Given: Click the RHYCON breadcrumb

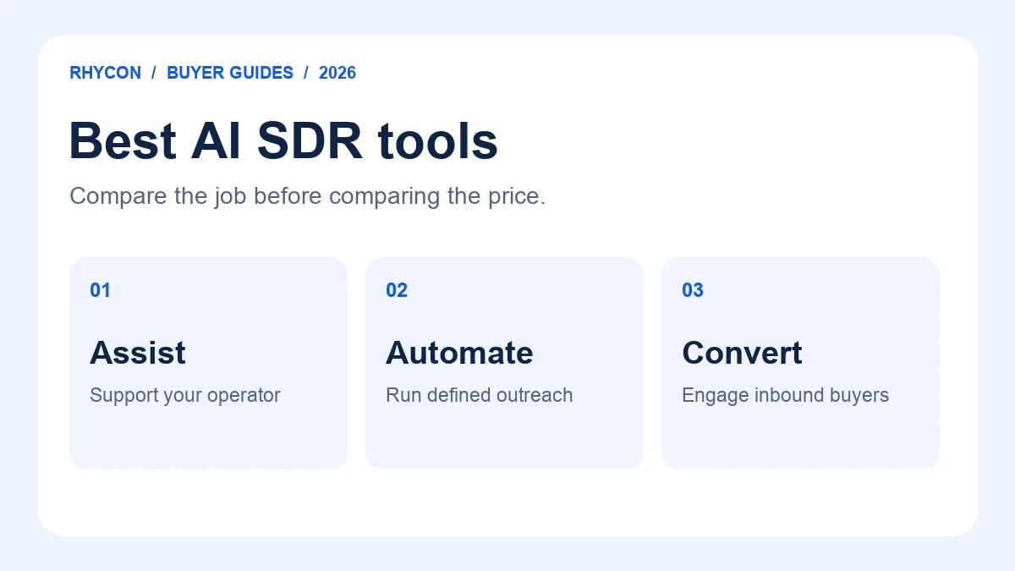Looking at the screenshot, I should pos(105,73).
